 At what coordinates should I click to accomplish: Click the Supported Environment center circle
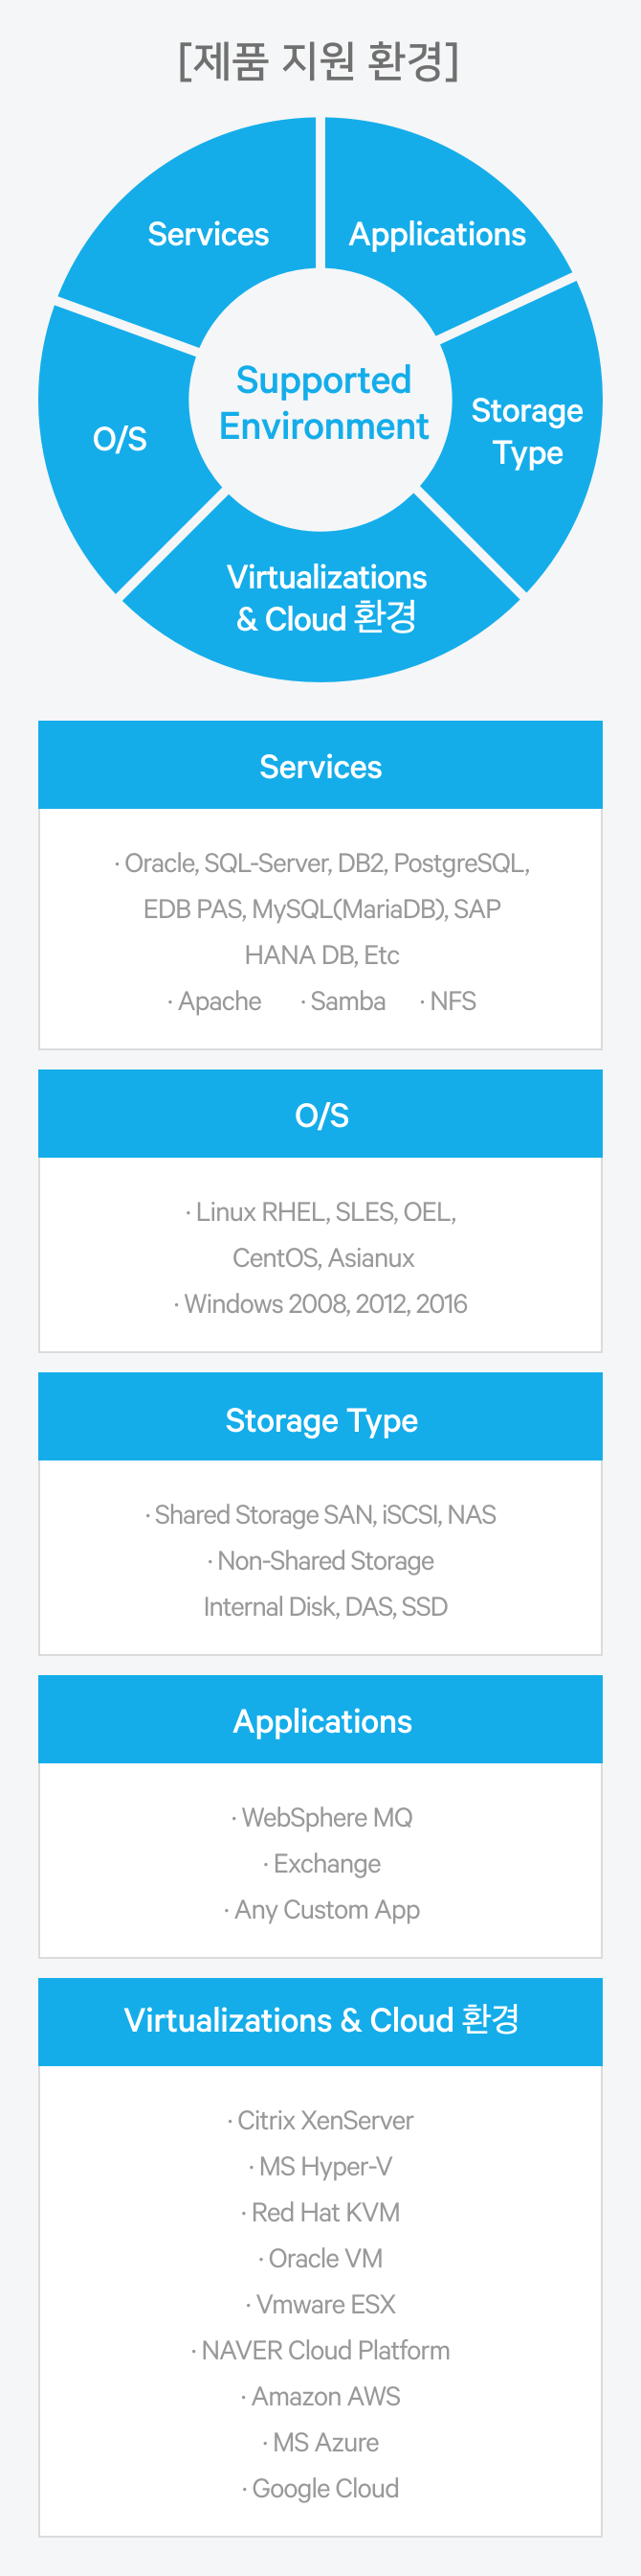[x=322, y=402]
